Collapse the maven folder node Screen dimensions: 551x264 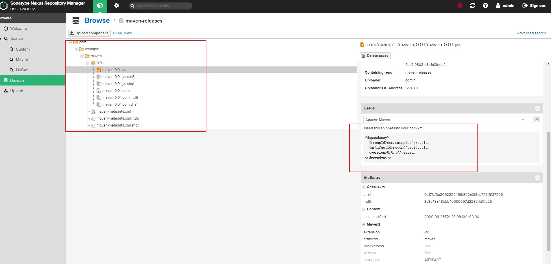[82, 56]
